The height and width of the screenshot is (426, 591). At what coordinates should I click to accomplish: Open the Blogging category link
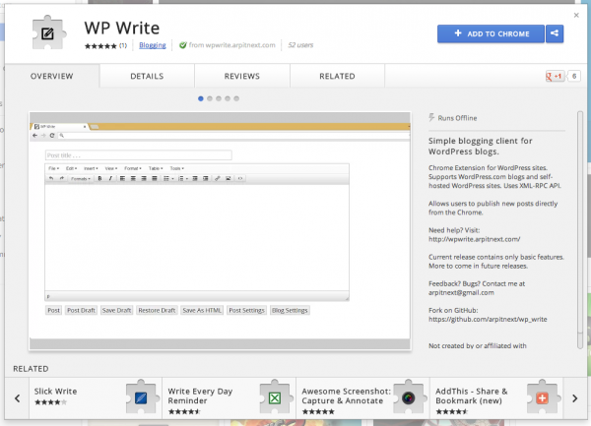(x=153, y=45)
